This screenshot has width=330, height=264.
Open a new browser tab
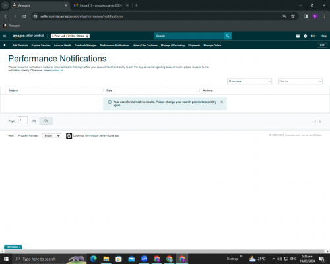coord(137,5)
